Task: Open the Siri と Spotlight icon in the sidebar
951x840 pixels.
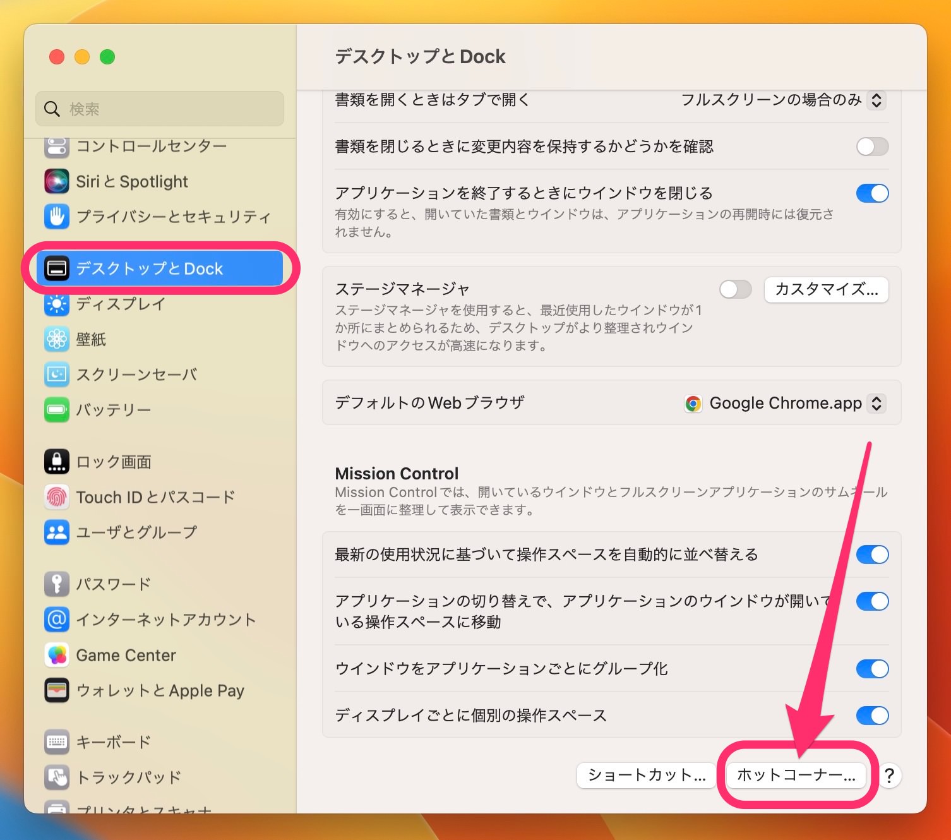Action: coord(57,181)
